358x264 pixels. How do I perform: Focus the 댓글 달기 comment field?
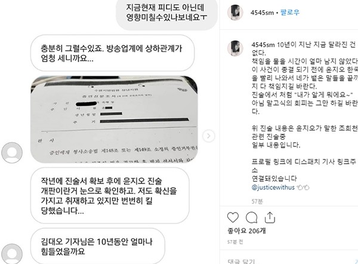point(288,261)
